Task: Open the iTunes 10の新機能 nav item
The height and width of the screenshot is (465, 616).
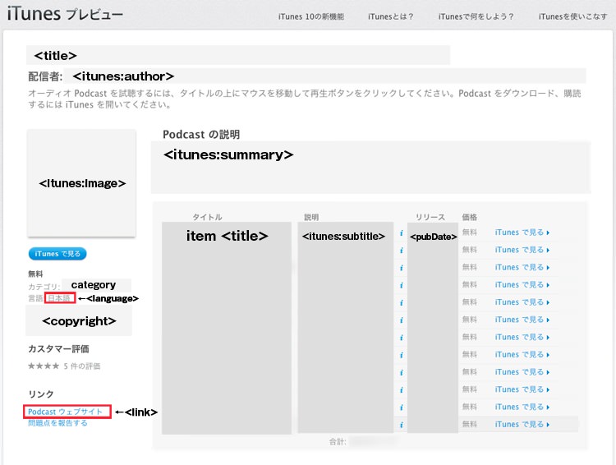Action: pyautogui.click(x=311, y=16)
